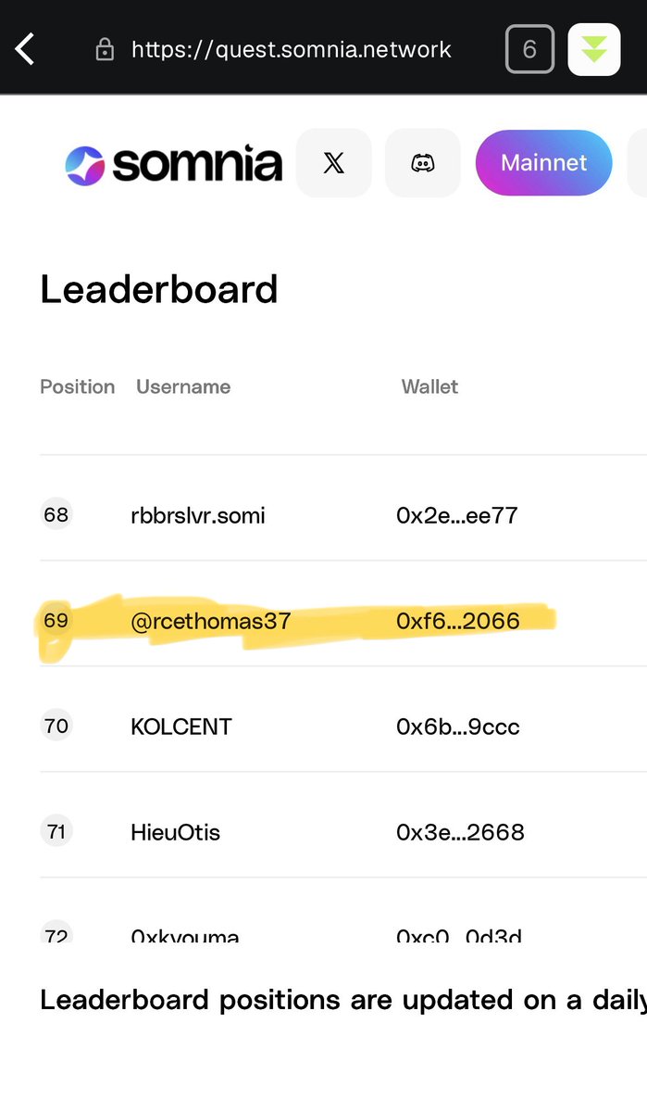The image size is (647, 1112).
Task: Select the highlighted @rcethomas37 username
Action: coord(211,621)
